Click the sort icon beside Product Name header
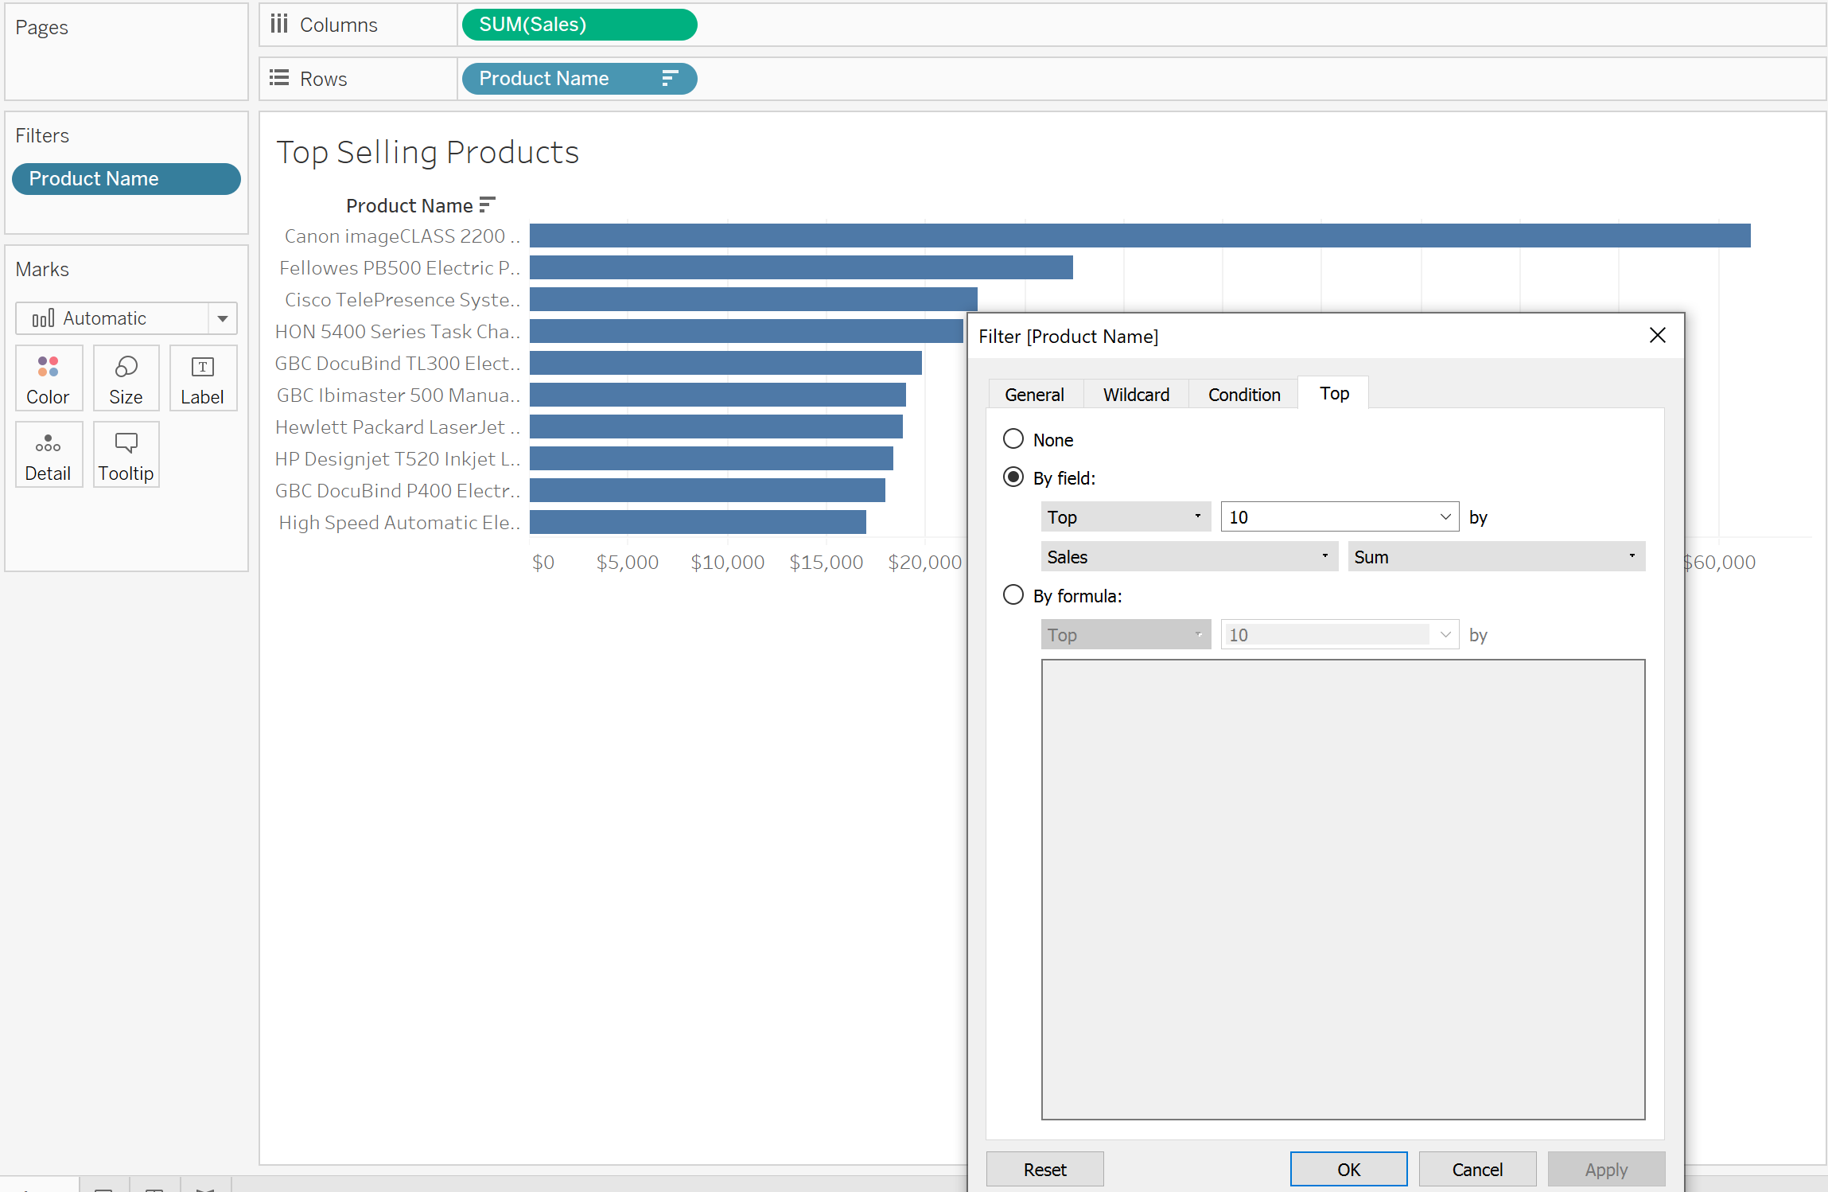The image size is (1828, 1192). (488, 205)
